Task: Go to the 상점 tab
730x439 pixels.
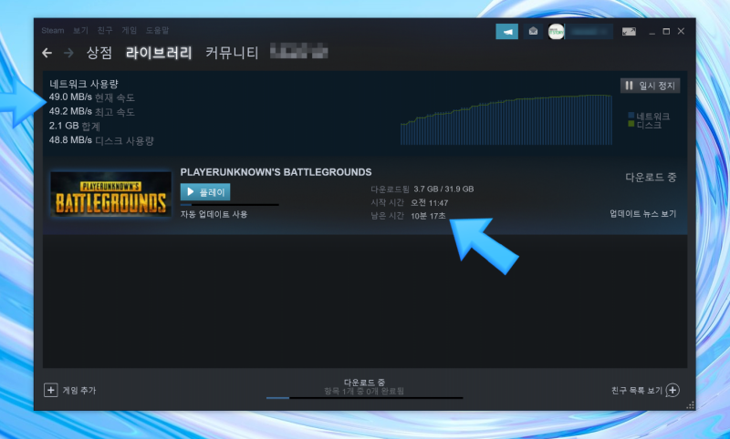Action: click(x=99, y=53)
